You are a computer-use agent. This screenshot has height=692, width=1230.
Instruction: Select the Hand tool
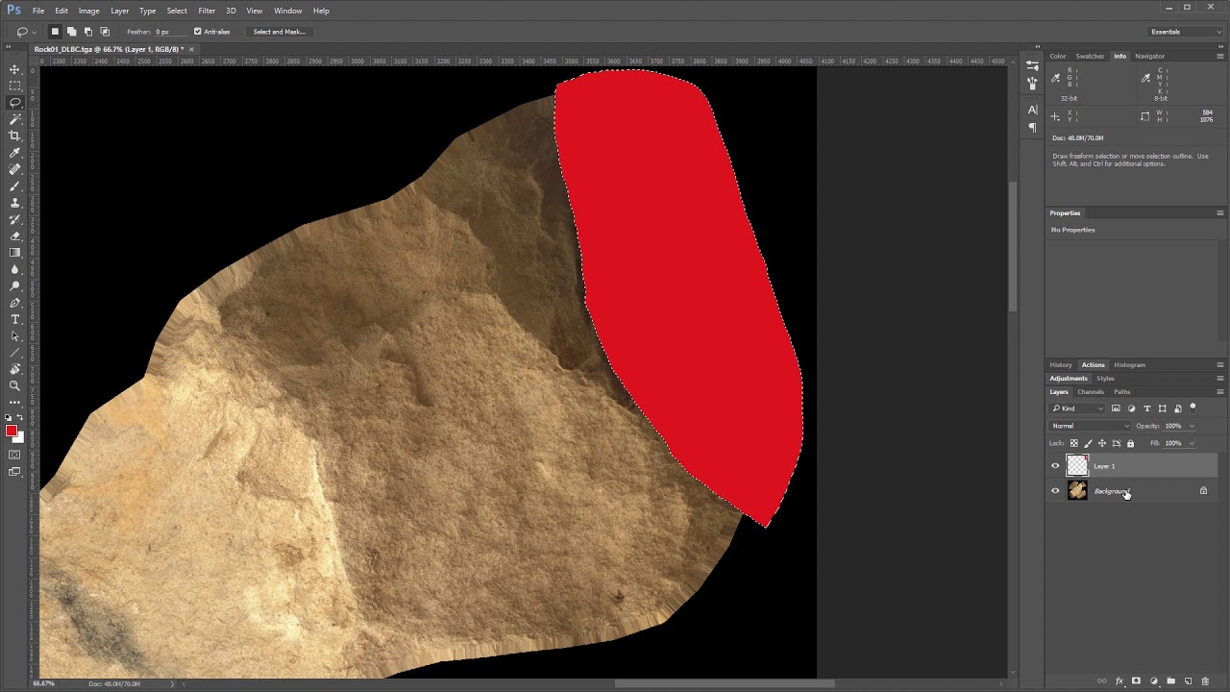click(x=14, y=369)
